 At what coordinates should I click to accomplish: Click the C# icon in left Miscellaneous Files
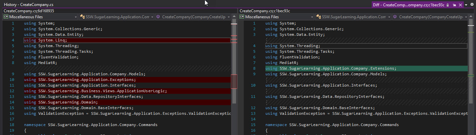6,17
